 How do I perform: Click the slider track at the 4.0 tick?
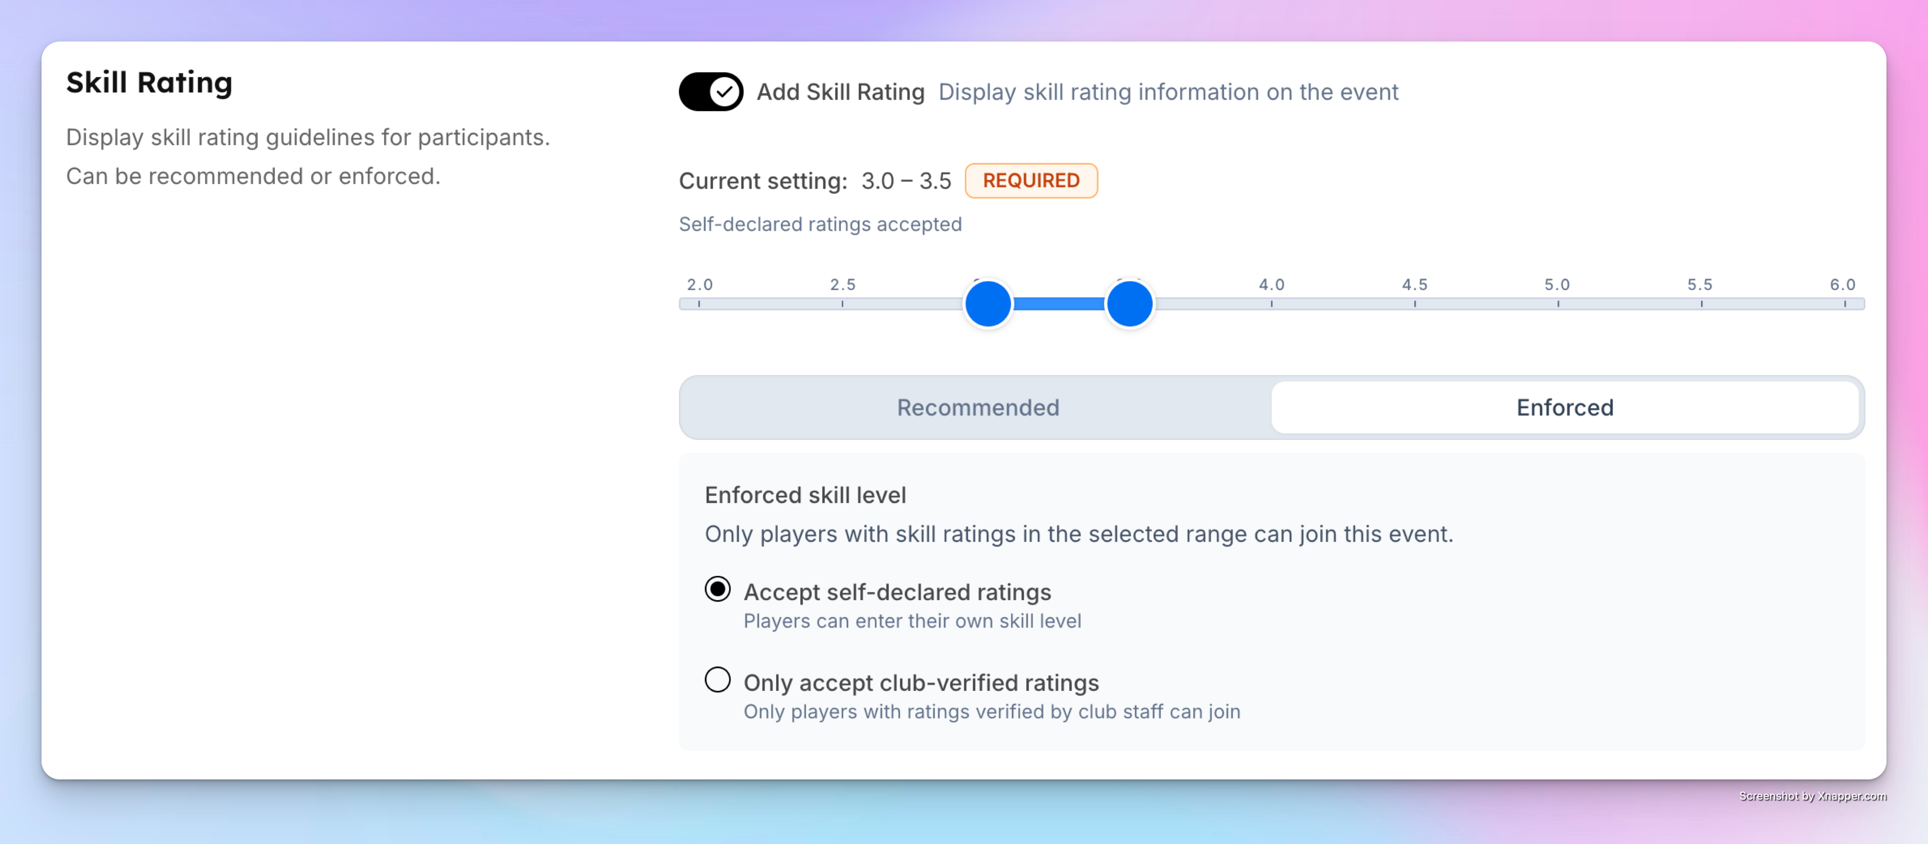click(1271, 304)
